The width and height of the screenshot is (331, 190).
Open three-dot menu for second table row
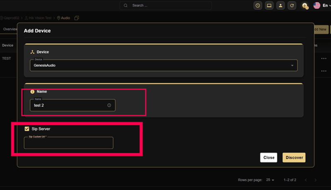324,71
